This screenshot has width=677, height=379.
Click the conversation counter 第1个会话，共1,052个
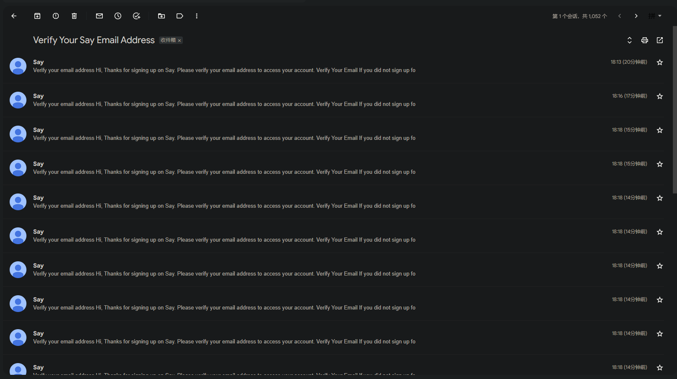click(579, 16)
